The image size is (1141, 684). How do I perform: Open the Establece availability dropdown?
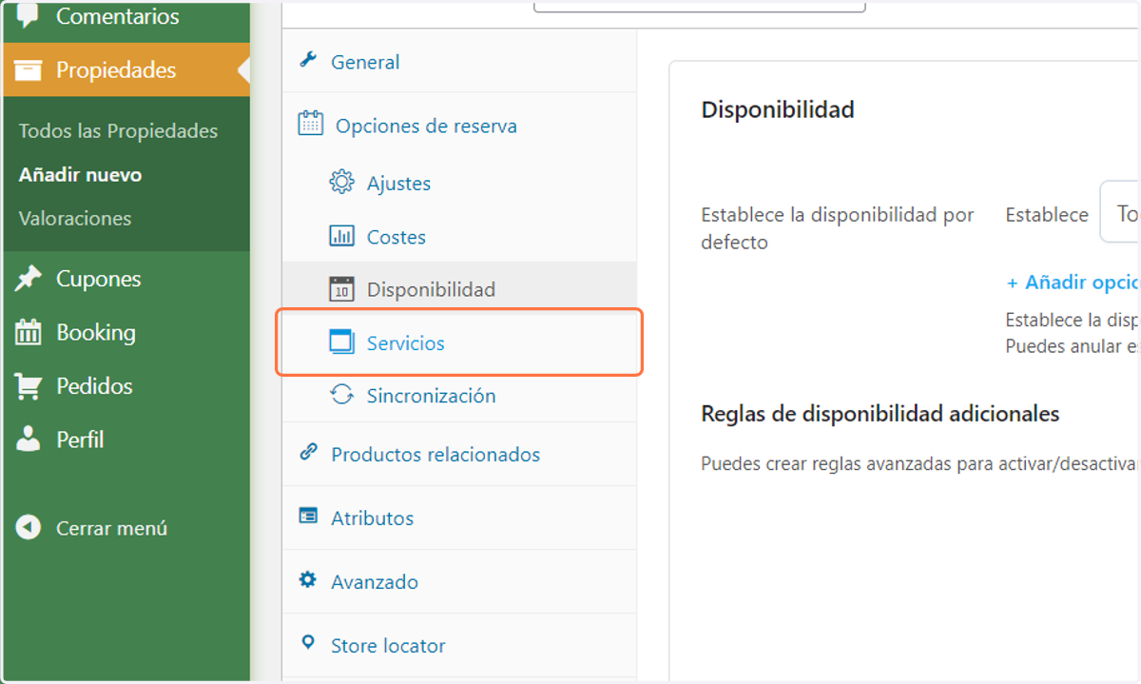pos(1120,211)
